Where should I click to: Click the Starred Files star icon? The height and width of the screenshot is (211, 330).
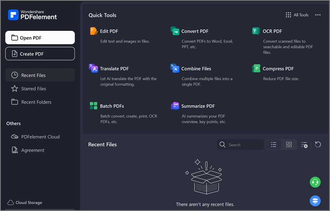click(x=15, y=88)
